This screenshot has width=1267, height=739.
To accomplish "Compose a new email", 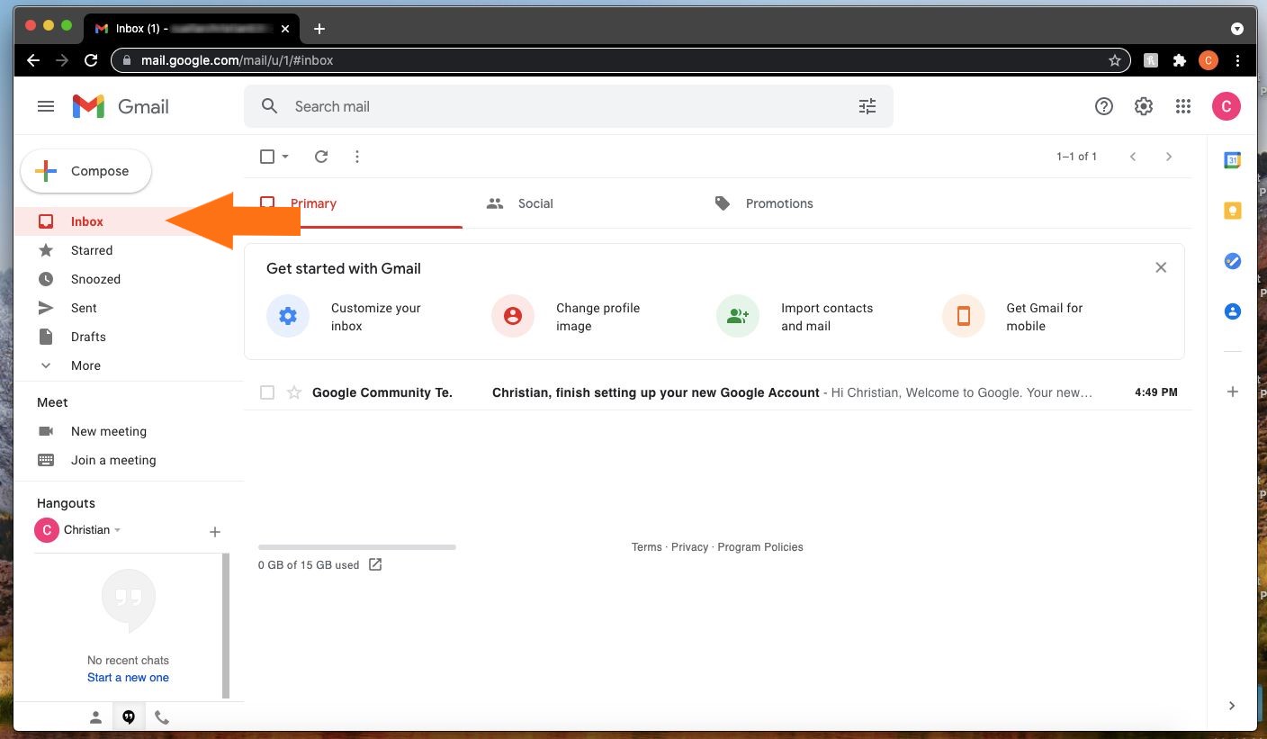I will pos(85,171).
